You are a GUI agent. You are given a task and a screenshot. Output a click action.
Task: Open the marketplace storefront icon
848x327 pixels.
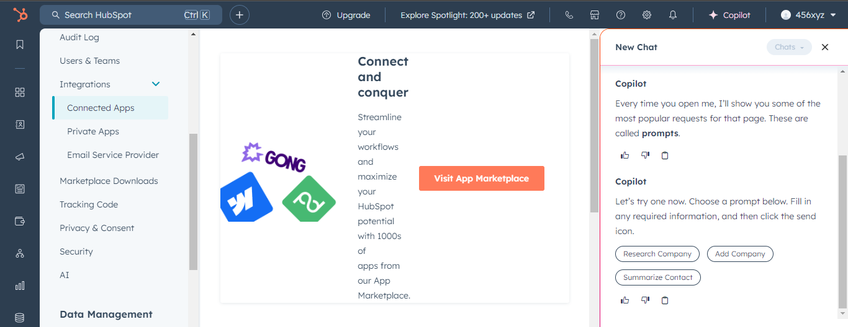point(595,15)
